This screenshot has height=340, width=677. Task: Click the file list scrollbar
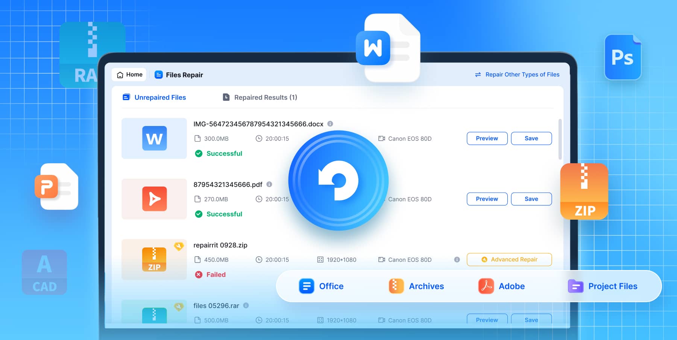[x=560, y=139]
